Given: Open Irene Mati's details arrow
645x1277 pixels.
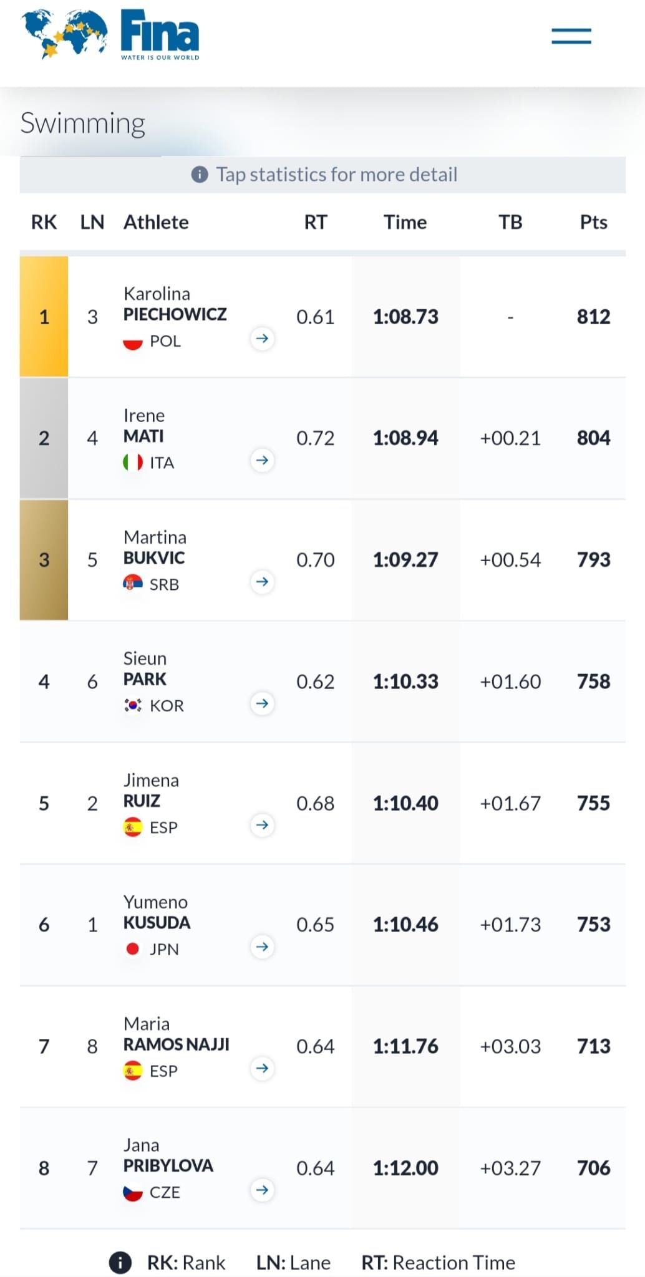Looking at the screenshot, I should pos(263,460).
